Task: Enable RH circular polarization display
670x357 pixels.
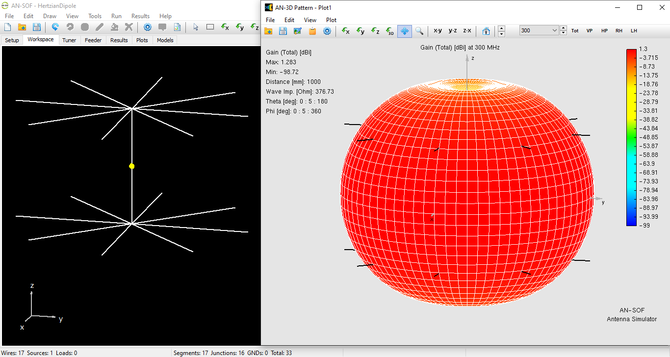Action: (x=619, y=30)
